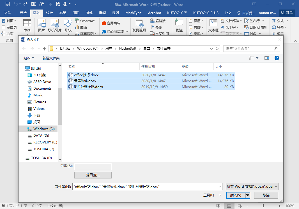Click the Redo arrow in quick access toolbar

pyautogui.click(x=25, y=4)
